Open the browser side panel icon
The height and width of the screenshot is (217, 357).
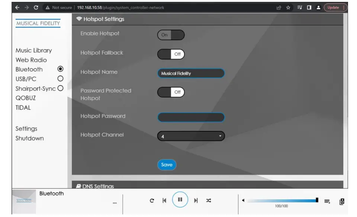pos(309,7)
